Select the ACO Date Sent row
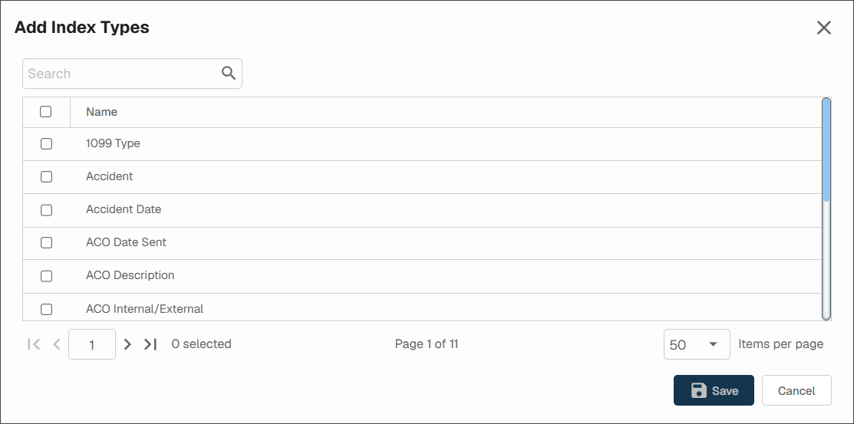This screenshot has height=424, width=854. coord(422,243)
